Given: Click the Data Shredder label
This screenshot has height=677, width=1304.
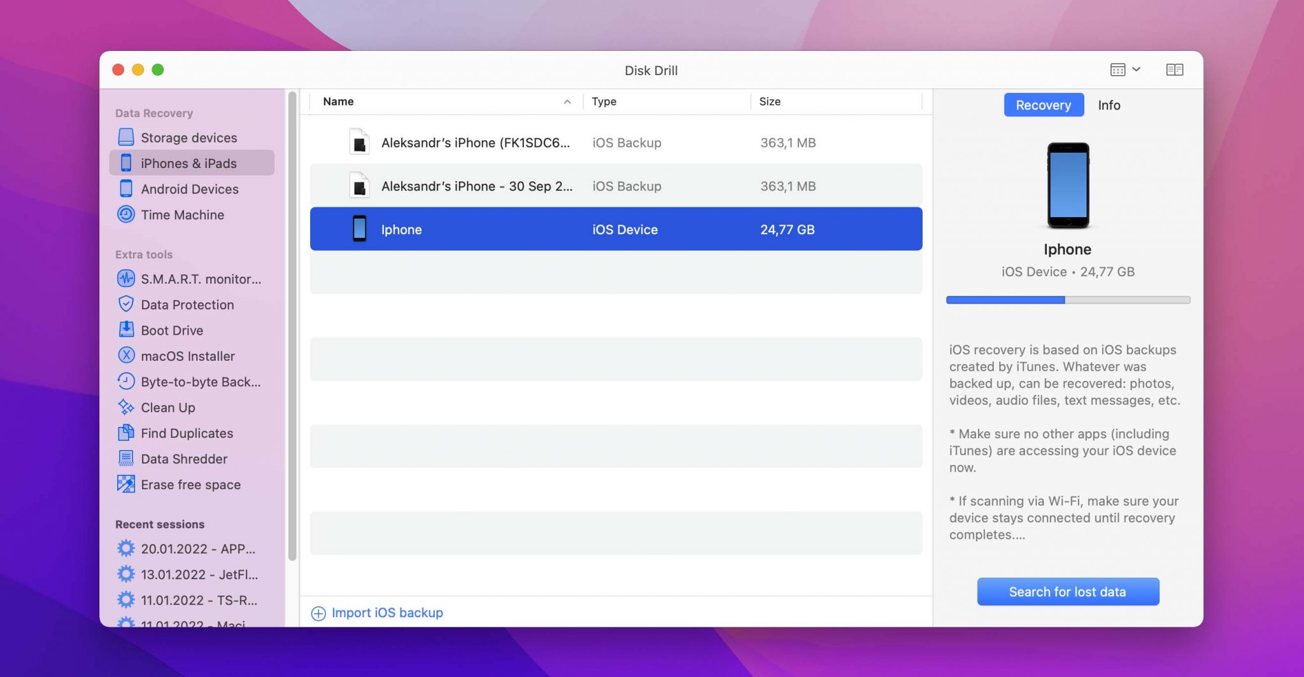Looking at the screenshot, I should coord(184,459).
